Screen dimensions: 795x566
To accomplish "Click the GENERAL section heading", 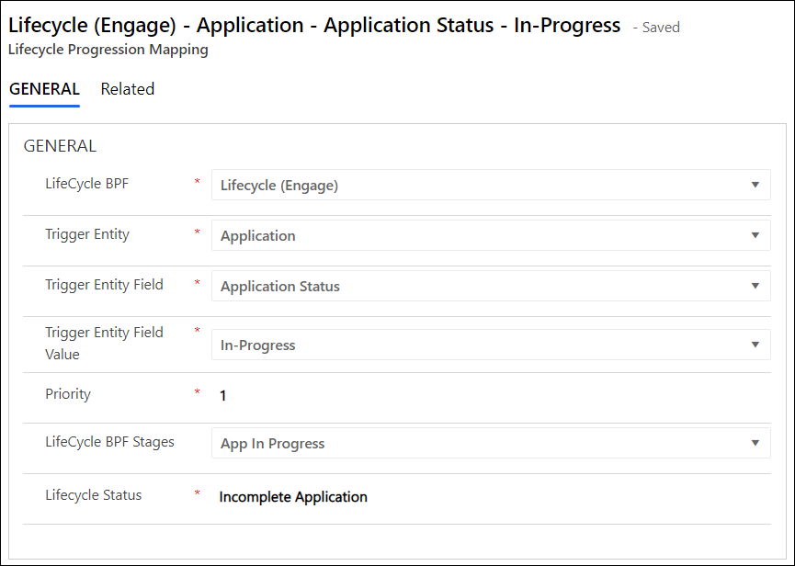I will (60, 146).
